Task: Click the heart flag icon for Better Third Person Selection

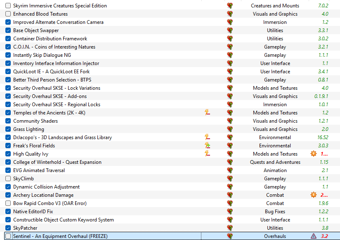Action: 230,79
